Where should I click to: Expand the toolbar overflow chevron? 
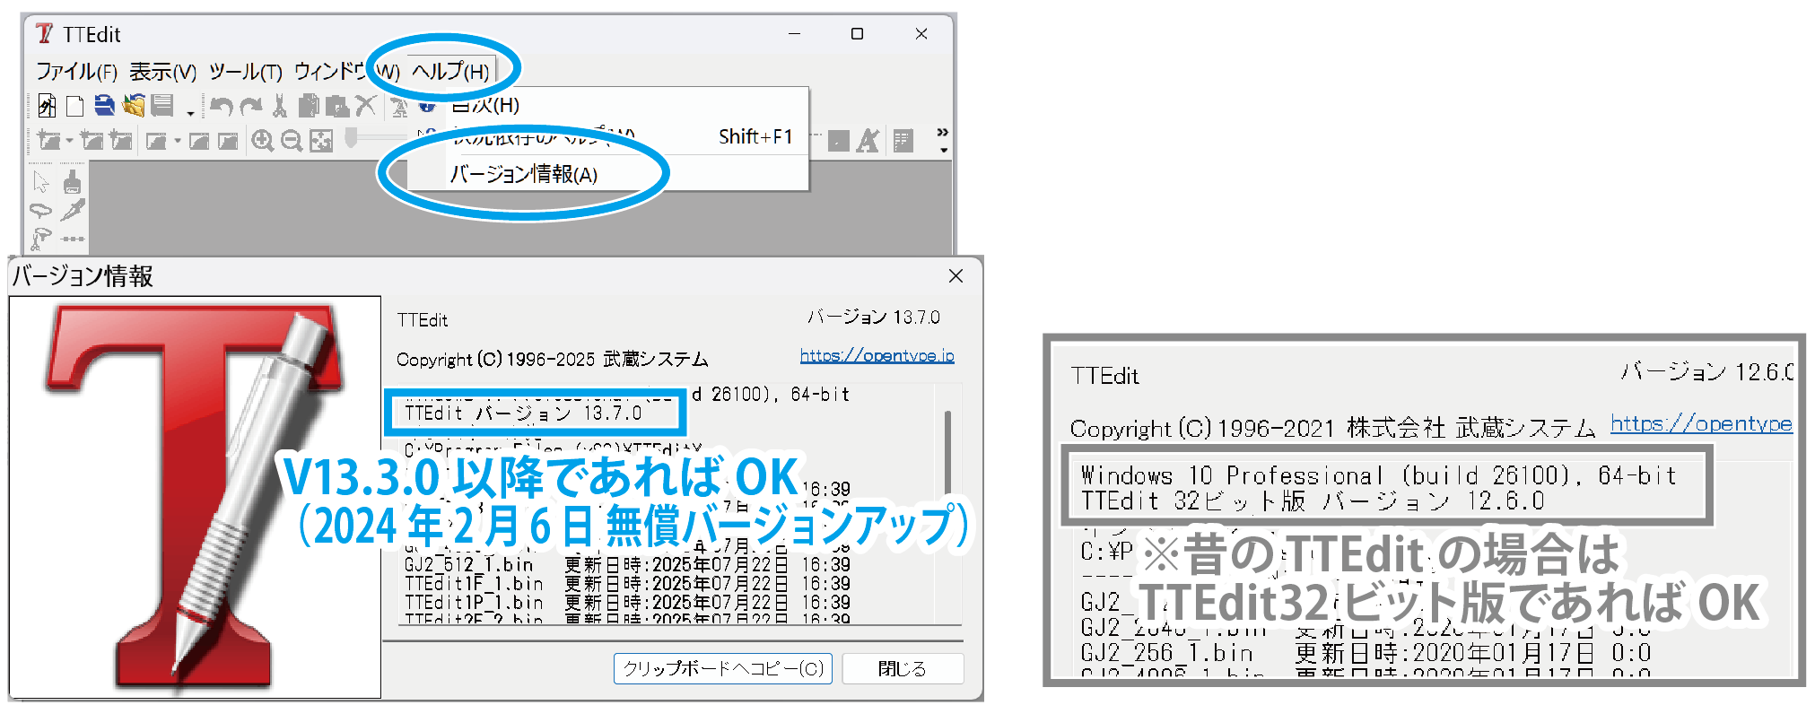[942, 133]
